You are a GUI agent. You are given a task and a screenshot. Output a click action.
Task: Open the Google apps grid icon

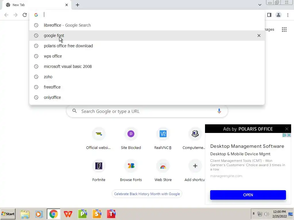coord(284,30)
